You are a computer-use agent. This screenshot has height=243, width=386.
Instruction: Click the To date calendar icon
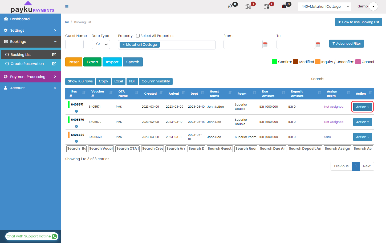point(318,44)
